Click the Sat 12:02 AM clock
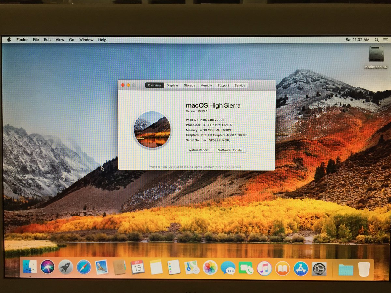The width and height of the screenshot is (391, 293). (x=357, y=40)
